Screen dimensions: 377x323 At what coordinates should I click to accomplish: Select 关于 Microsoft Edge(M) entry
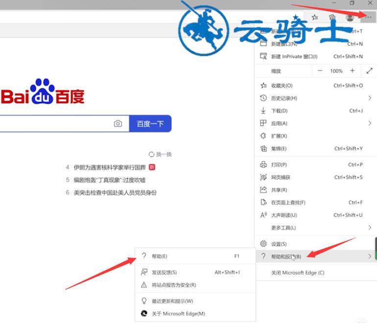click(x=195, y=314)
